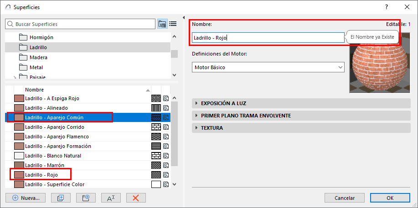Image resolution: width=418 pixels, height=208 pixels.
Task: Click the Buscar Superficies search field
Action: [x=80, y=24]
